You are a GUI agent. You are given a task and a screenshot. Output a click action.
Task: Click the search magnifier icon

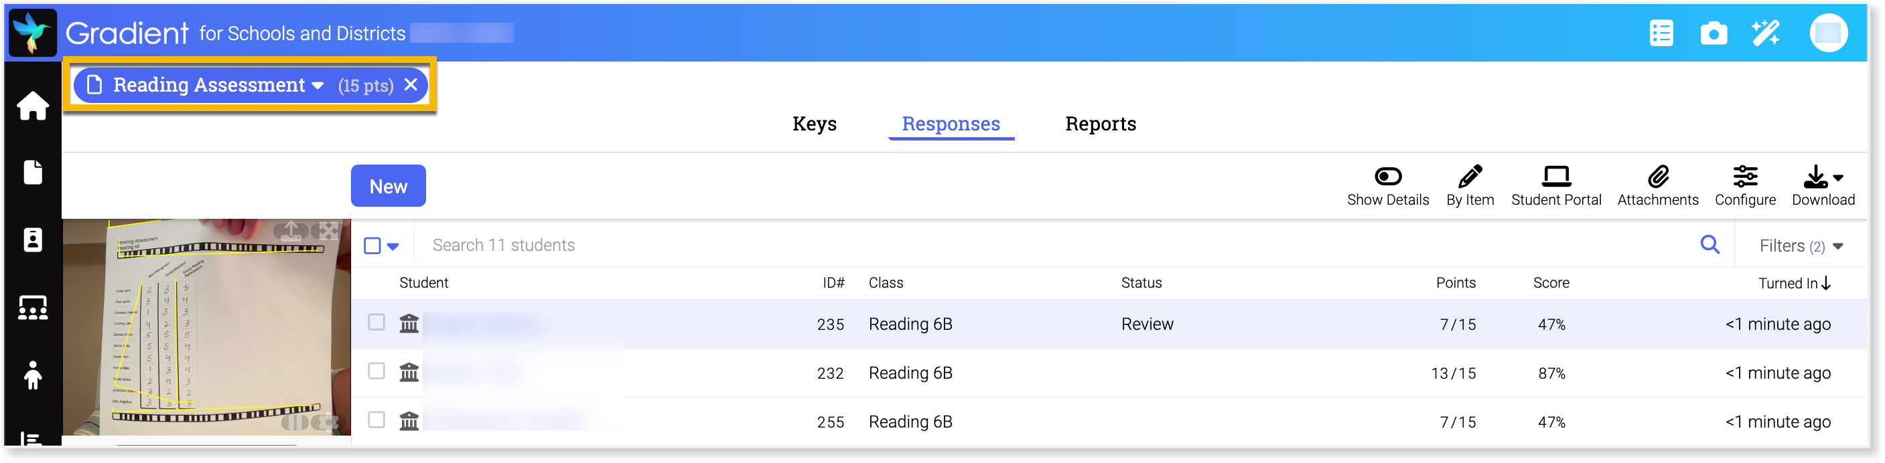(x=1709, y=245)
